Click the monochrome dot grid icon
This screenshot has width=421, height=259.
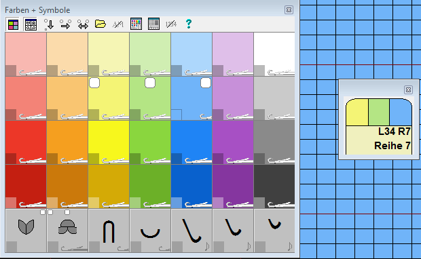point(153,24)
